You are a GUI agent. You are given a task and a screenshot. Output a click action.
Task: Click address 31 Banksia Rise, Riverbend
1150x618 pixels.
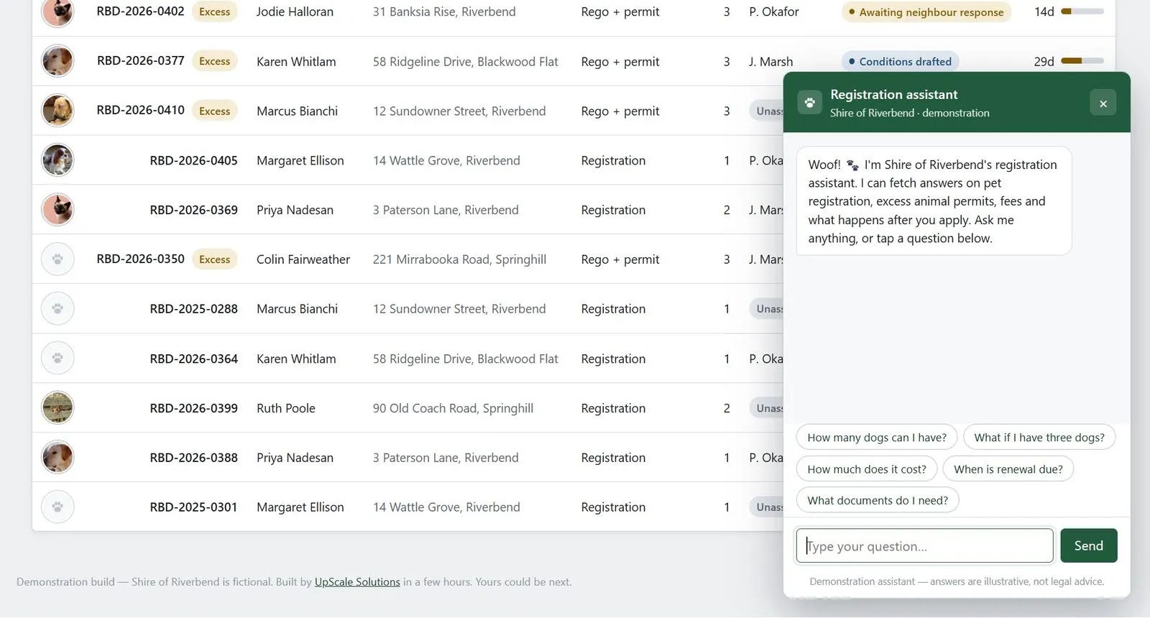[x=444, y=11]
